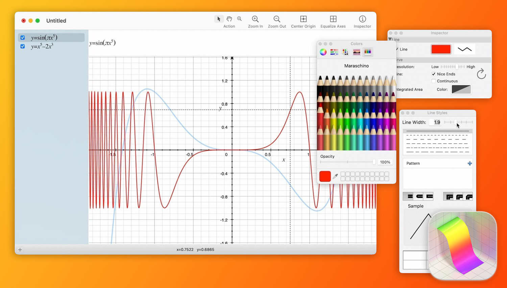
Task: Click the Line Width value field
Action: (437, 122)
